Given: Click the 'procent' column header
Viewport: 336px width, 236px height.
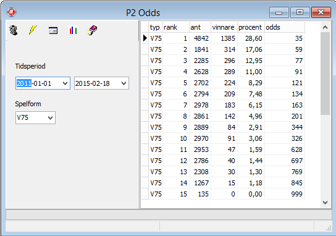Looking at the screenshot, I should pos(251,27).
